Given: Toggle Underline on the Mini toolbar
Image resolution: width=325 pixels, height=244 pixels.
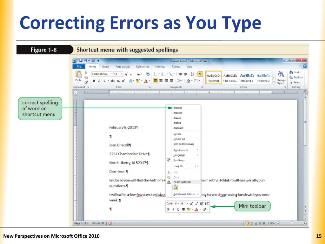Looking at the screenshot, I should [x=178, y=209].
